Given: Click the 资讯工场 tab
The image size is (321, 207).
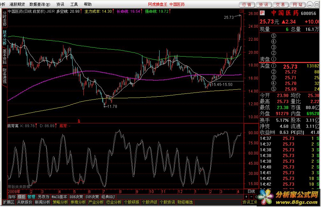Looking at the screenshot, I should (250, 202).
